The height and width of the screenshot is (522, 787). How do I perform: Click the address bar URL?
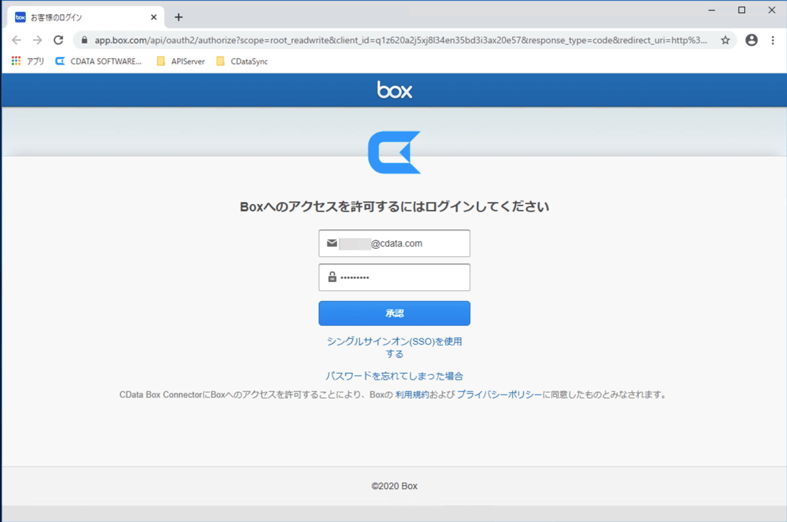tap(400, 40)
